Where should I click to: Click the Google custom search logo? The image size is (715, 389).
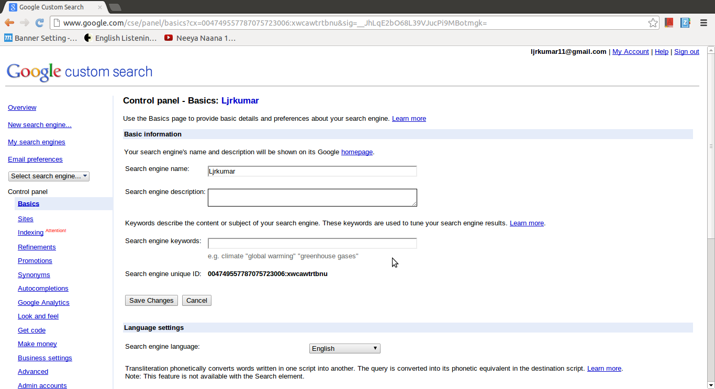click(x=79, y=72)
